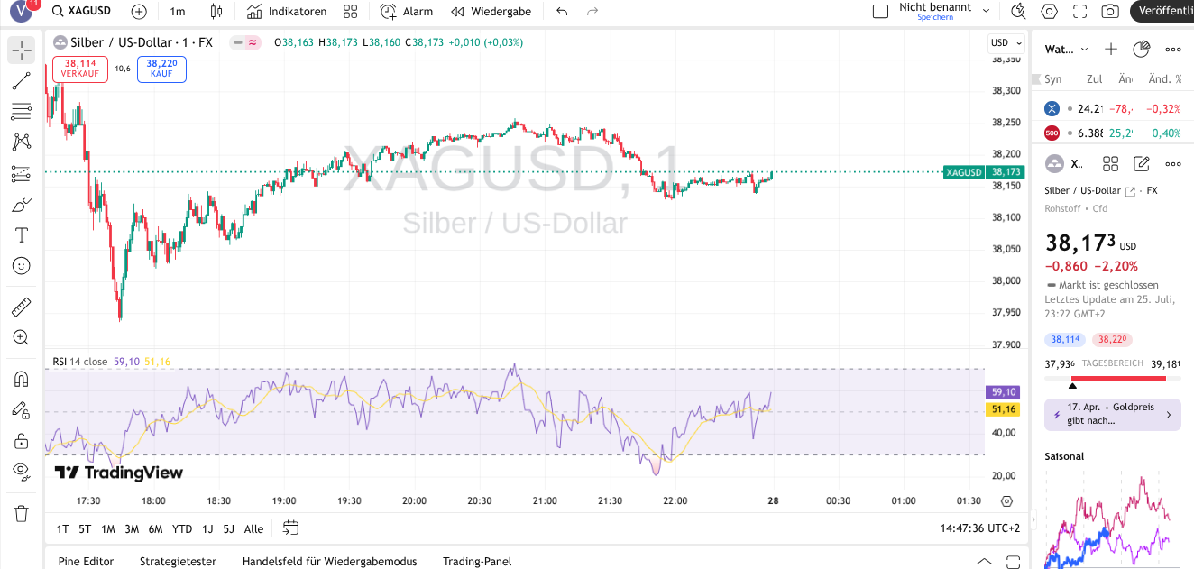The image size is (1194, 569).
Task: Select the 3M date range
Action: (x=132, y=529)
